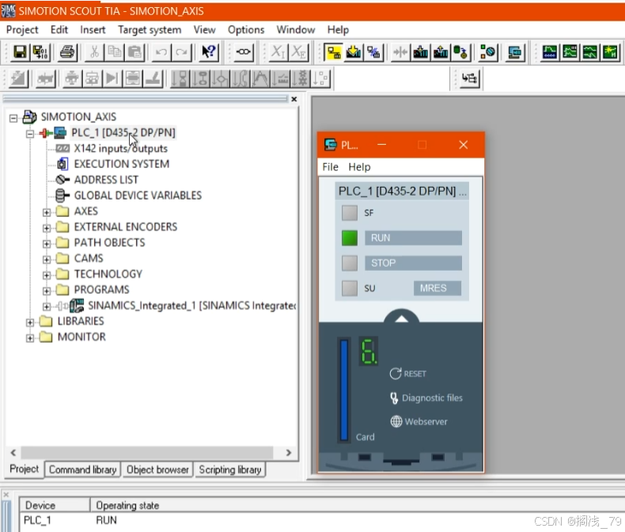Click the tree-arrow icon in second toolbar row
Viewport: 625px width, 532px height.
(x=470, y=78)
